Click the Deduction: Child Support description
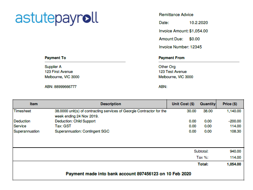The height and width of the screenshot is (190, 253). pyautogui.click(x=75, y=121)
